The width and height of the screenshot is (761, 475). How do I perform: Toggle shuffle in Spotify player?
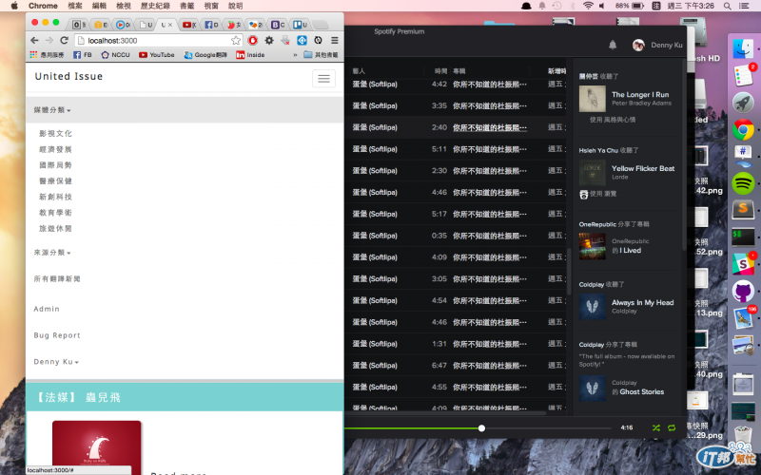[655, 428]
